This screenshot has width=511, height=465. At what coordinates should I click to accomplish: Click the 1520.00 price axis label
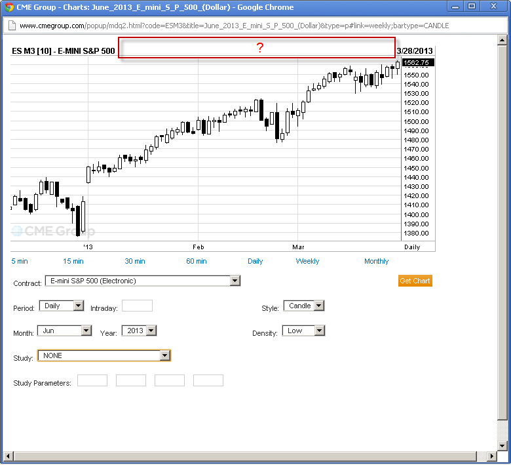[416, 103]
